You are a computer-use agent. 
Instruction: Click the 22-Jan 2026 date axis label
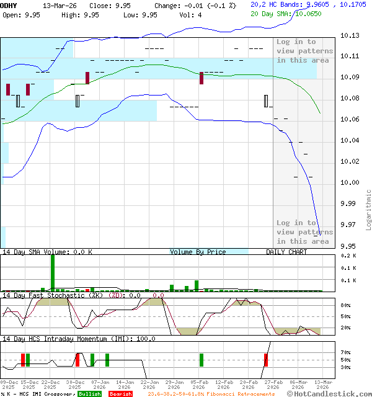click(150, 385)
